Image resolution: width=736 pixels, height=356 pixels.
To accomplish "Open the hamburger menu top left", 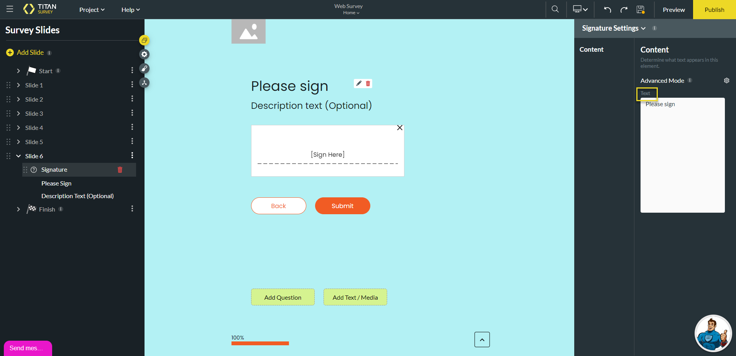I will click(10, 9).
